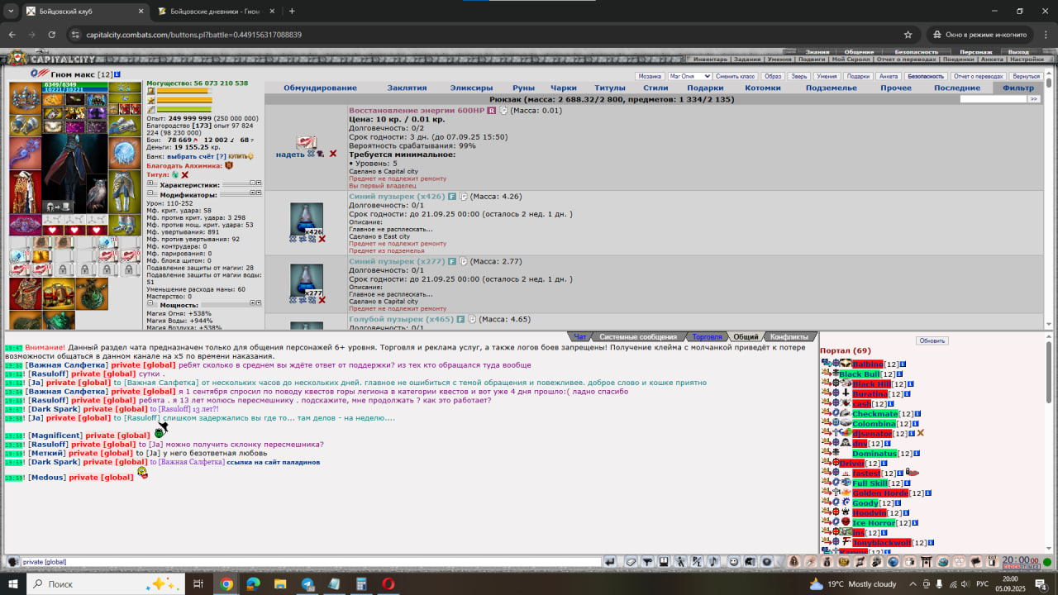The image size is (1058, 595).
Task: Switch to the Торговля chat tab
Action: coord(707,337)
